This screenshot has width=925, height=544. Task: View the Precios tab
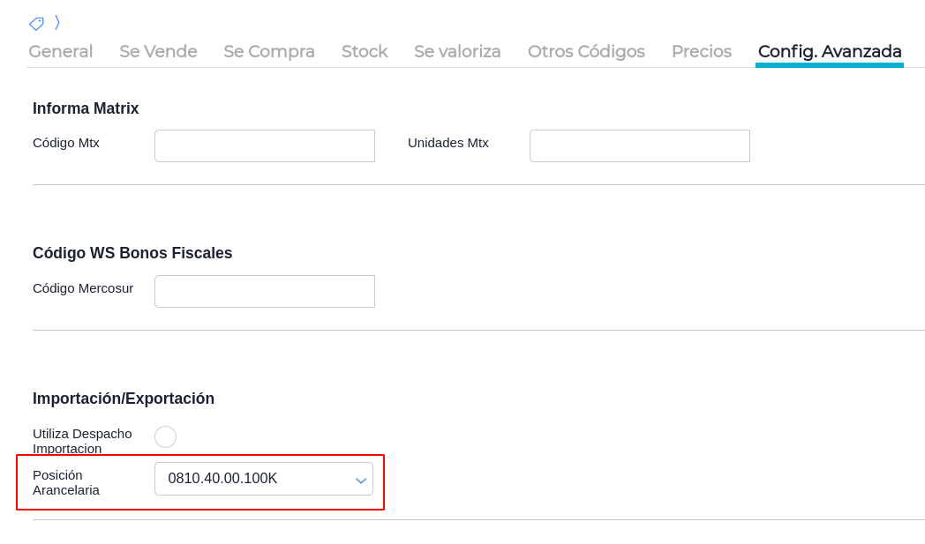coord(701,52)
